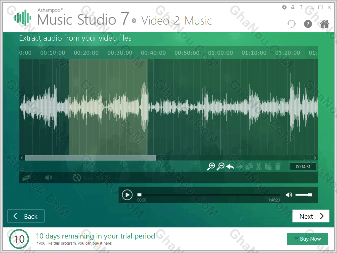Image resolution: width=337 pixels, height=253 pixels.
Task: Open settings gear in title bar
Action: pyautogui.click(x=284, y=7)
